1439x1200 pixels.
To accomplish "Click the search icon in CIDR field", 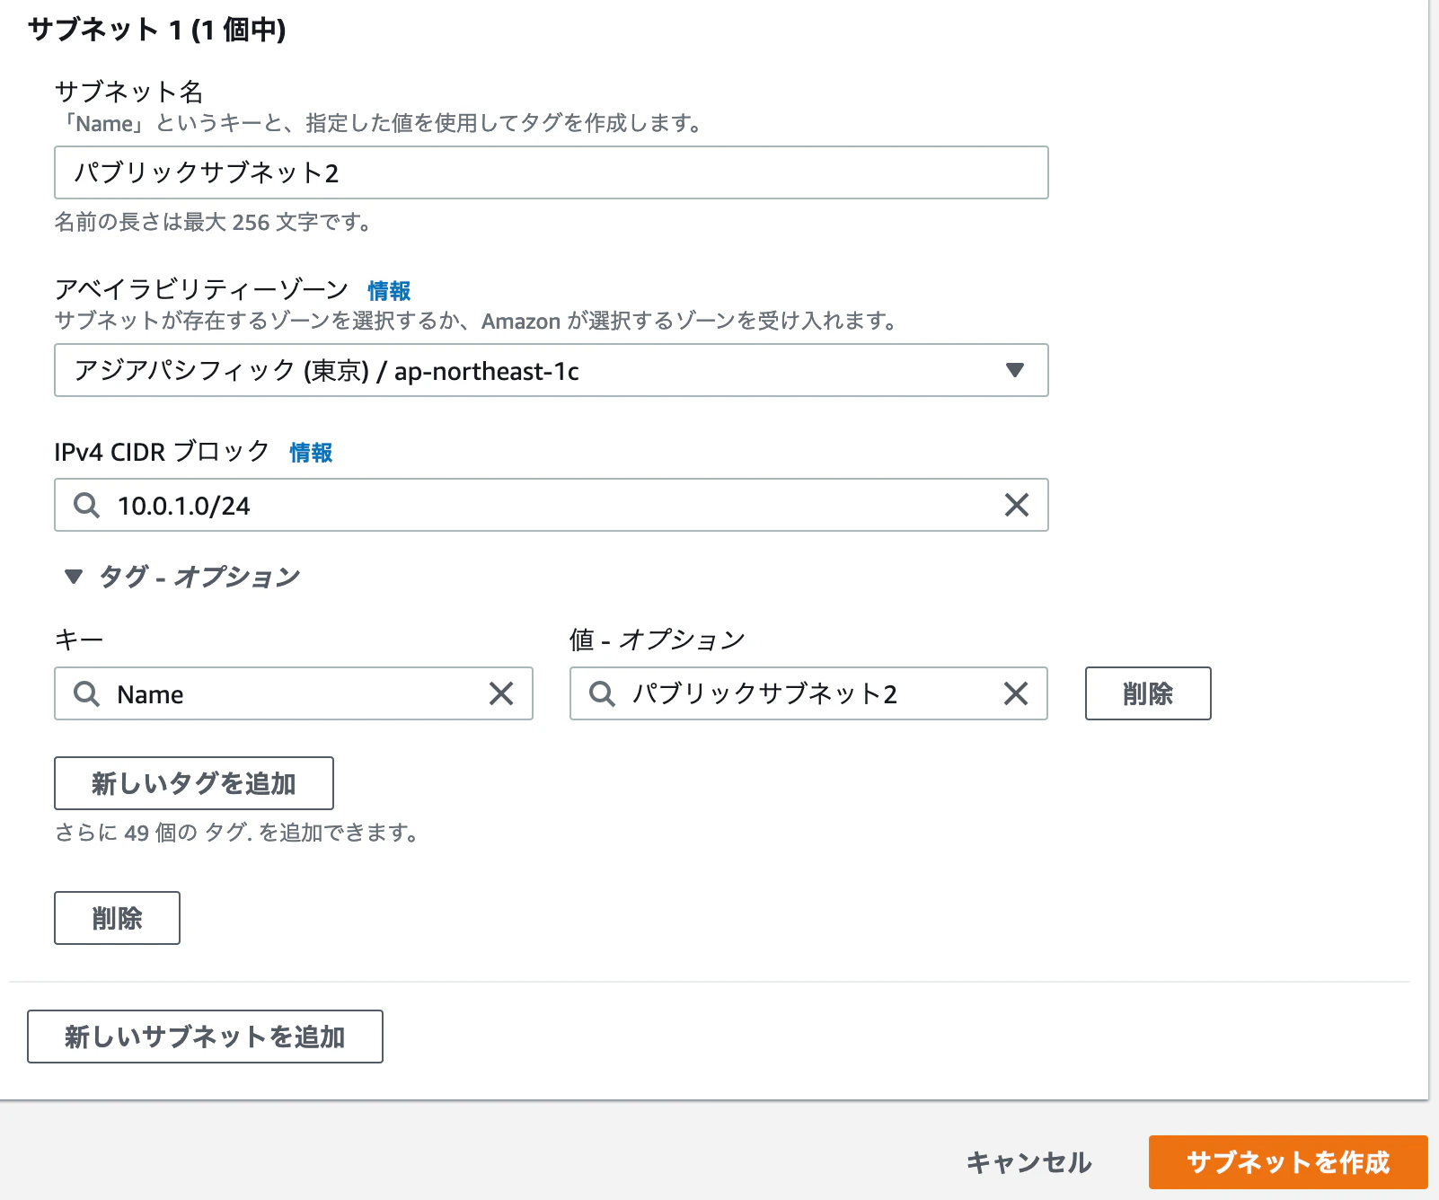I will click(x=87, y=505).
